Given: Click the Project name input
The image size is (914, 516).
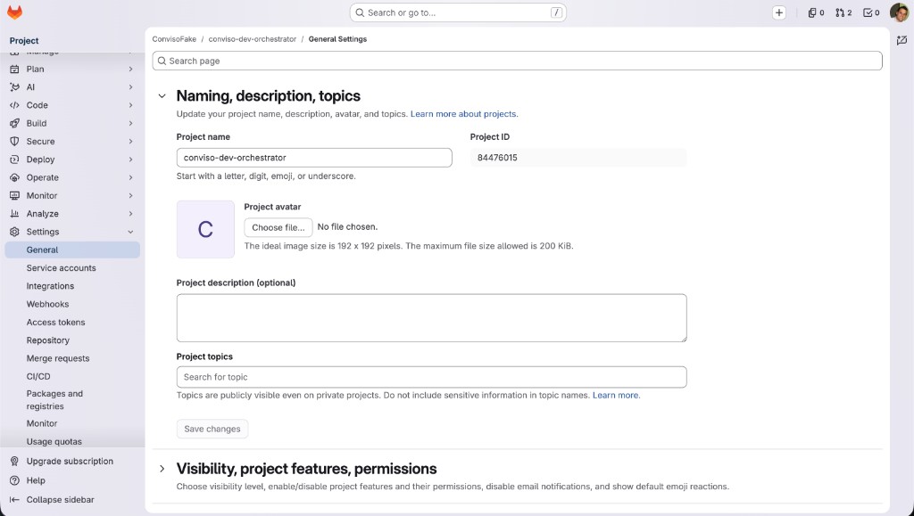Looking at the screenshot, I should (314, 158).
